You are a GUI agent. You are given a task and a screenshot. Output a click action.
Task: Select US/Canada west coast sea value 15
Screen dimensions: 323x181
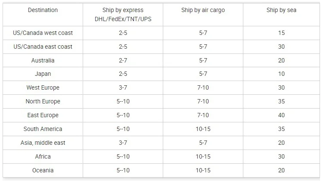coord(281,33)
